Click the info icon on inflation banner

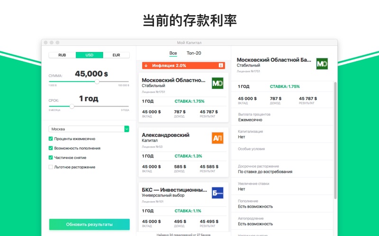point(221,66)
